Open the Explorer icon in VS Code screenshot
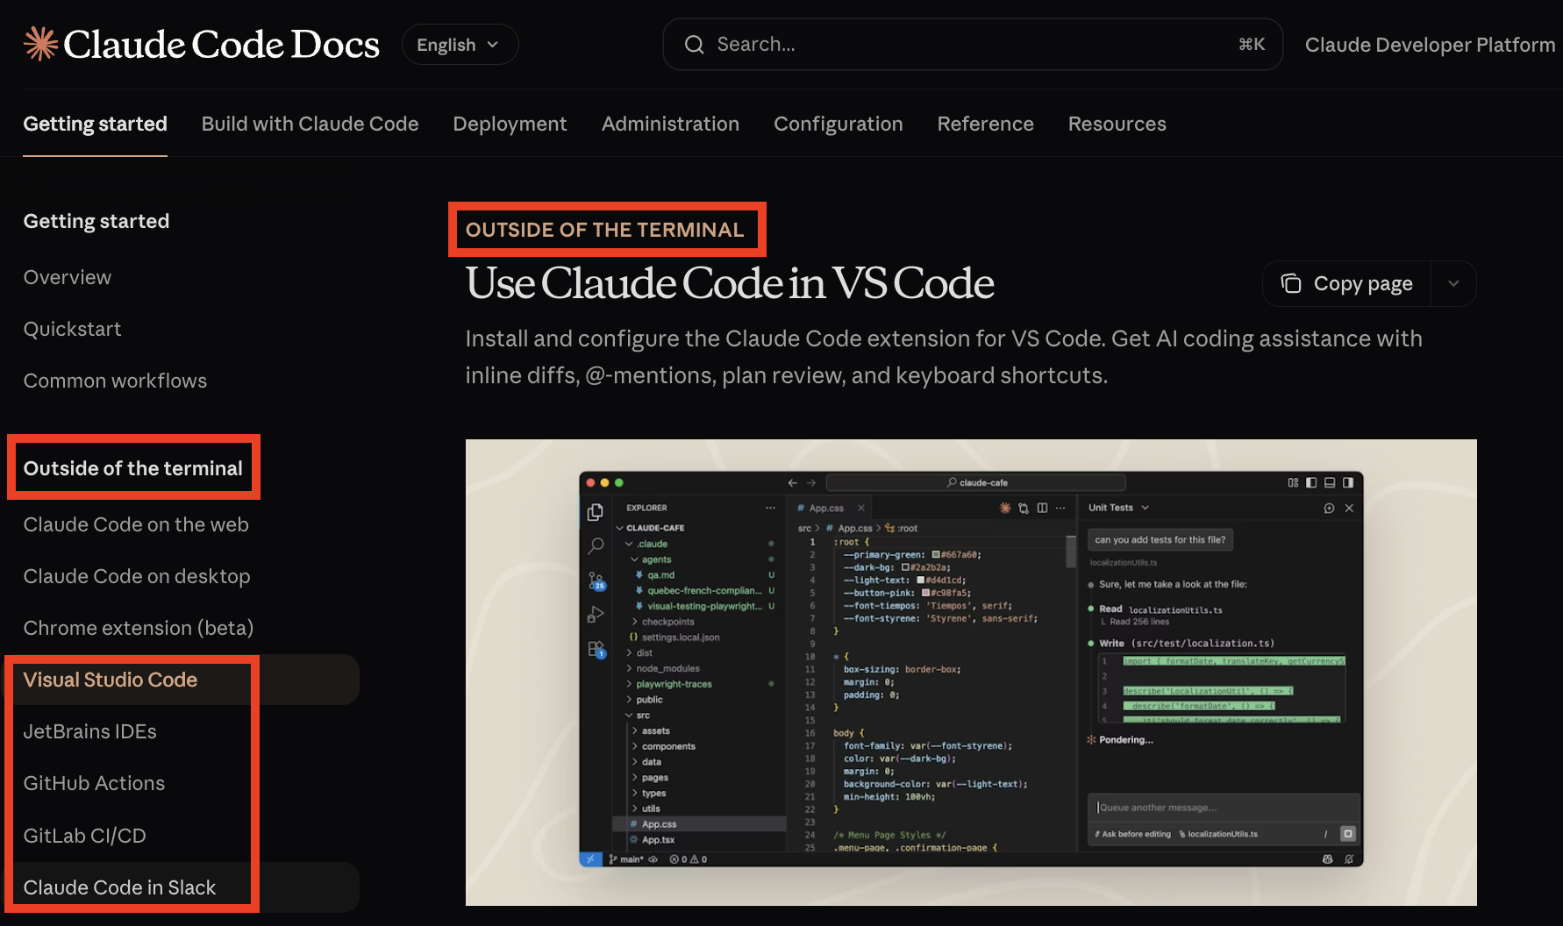The height and width of the screenshot is (926, 1563). pyautogui.click(x=596, y=512)
